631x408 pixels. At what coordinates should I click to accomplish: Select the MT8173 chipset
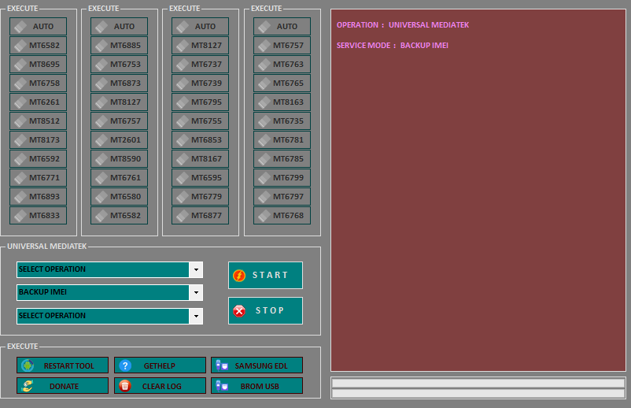(39, 139)
